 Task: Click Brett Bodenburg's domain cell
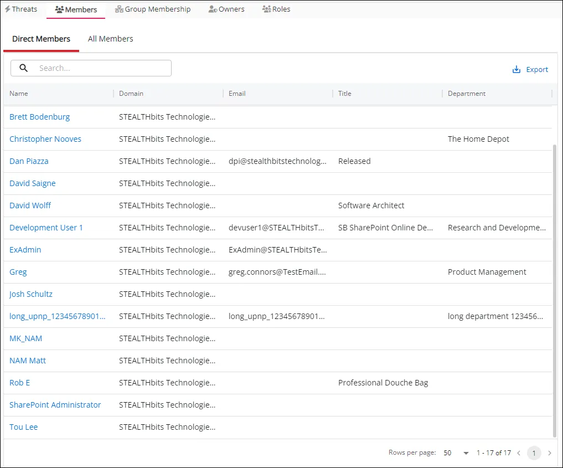click(x=167, y=117)
